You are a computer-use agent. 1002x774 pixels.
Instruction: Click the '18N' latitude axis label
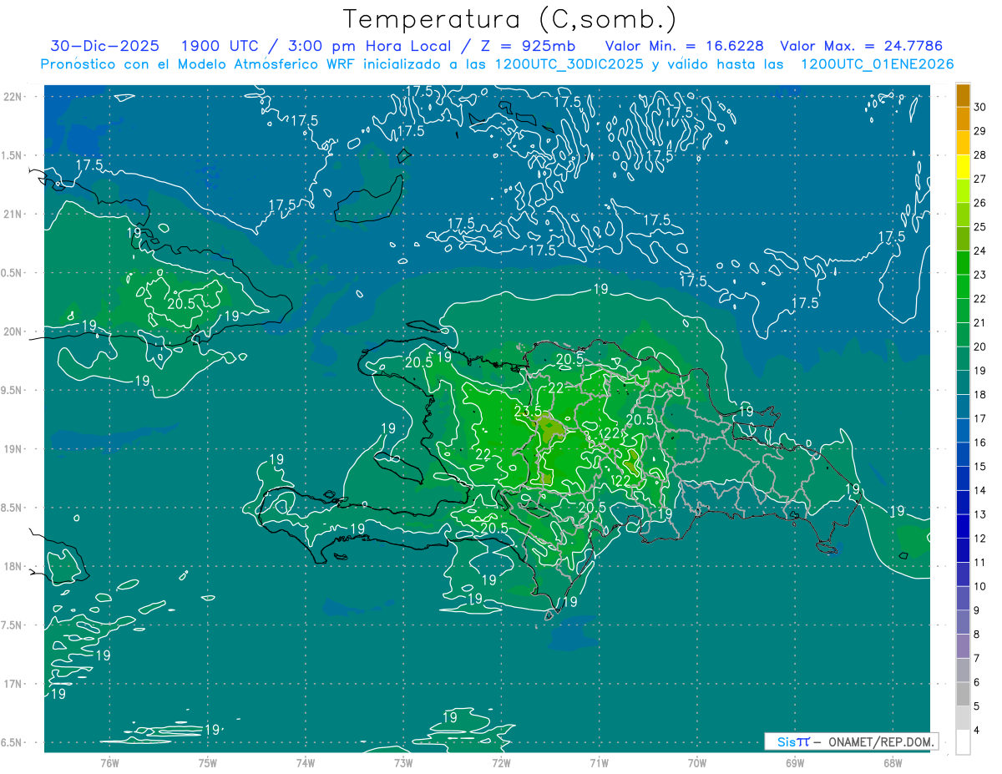13,567
